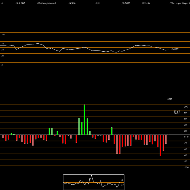
Task: Click the 'MR' panel label
Action: click(169, 99)
